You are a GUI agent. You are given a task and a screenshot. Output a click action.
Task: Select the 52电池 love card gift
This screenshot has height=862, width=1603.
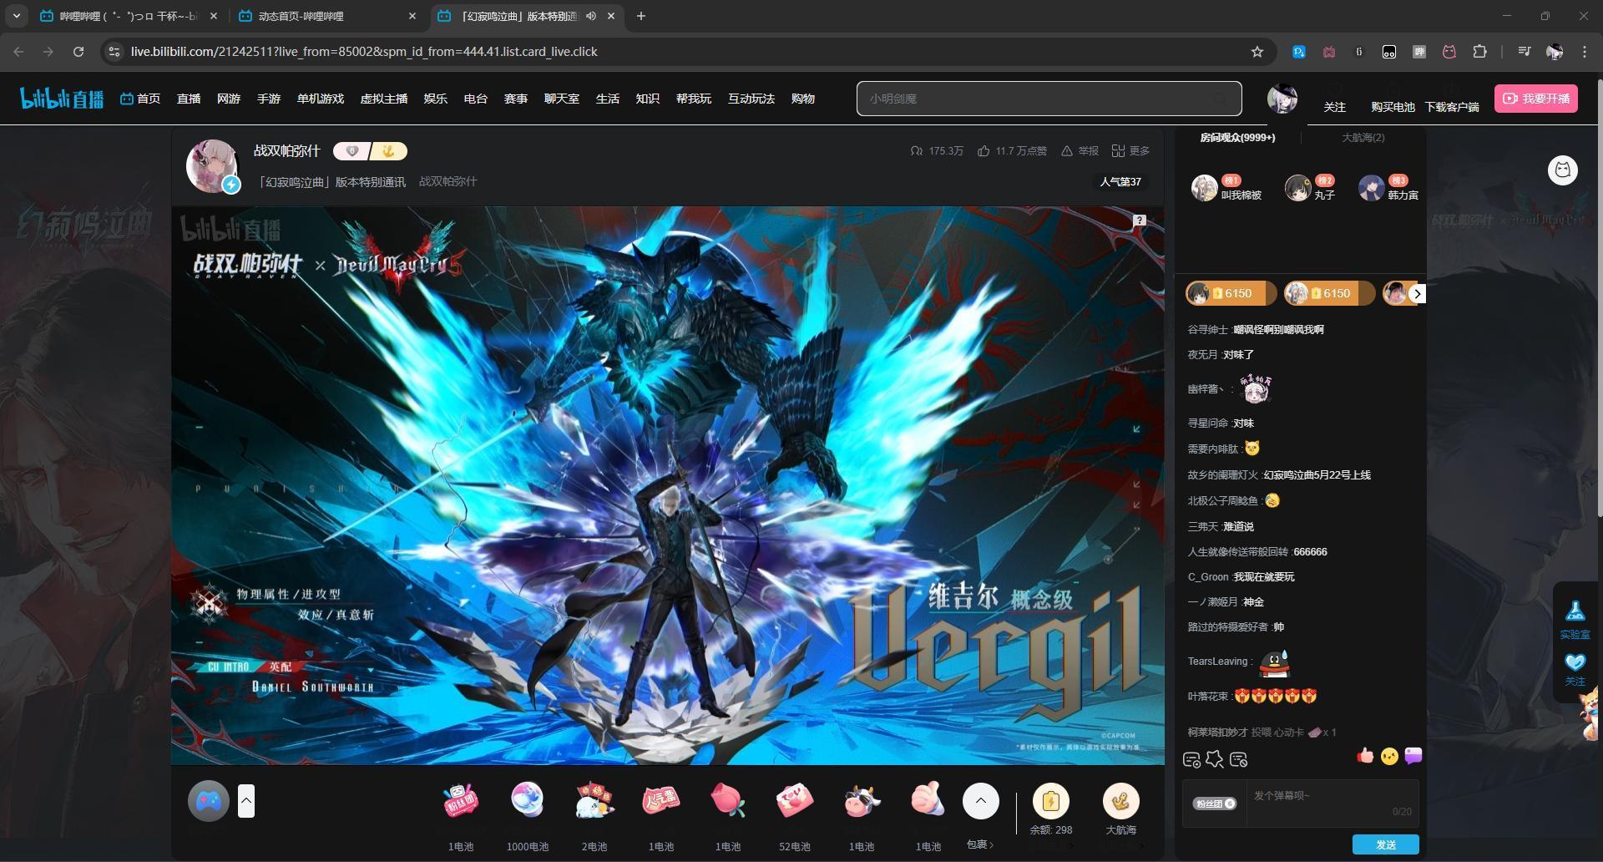795,800
